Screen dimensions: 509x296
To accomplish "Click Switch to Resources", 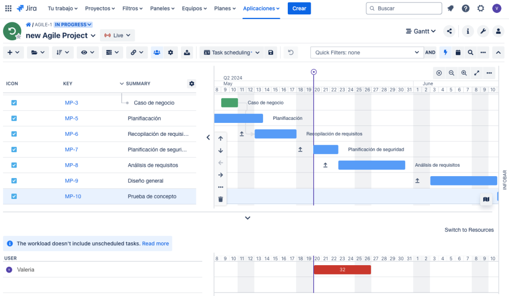I will 469,230.
